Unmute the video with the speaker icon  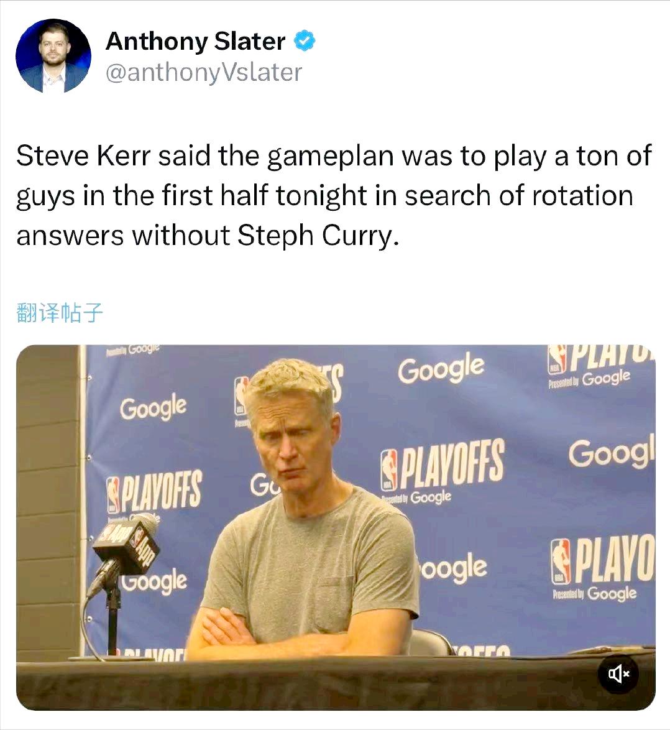pyautogui.click(x=619, y=673)
